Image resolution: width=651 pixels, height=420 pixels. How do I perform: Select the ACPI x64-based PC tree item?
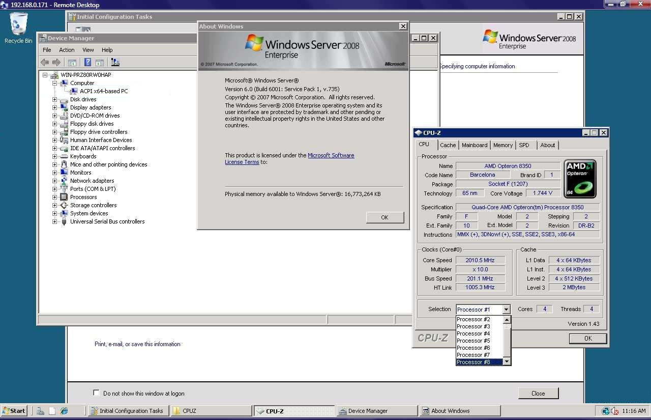click(x=104, y=91)
